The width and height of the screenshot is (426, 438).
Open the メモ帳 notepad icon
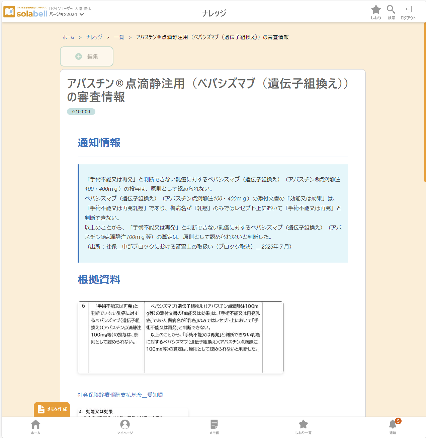tap(214, 425)
